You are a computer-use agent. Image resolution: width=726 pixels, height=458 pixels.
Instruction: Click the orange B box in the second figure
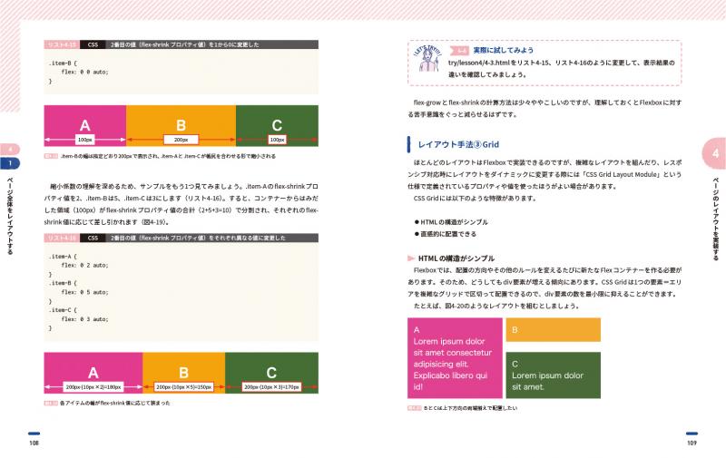pyautogui.click(x=184, y=373)
